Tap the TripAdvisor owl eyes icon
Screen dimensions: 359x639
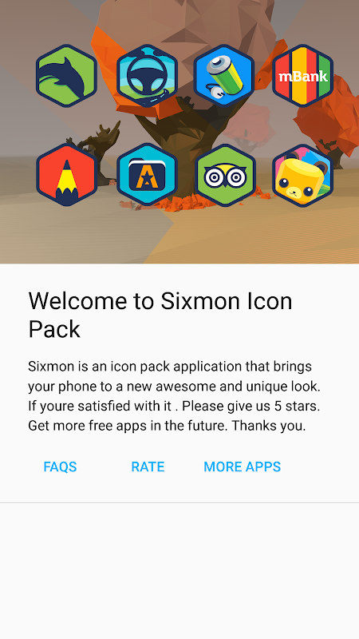tap(225, 175)
